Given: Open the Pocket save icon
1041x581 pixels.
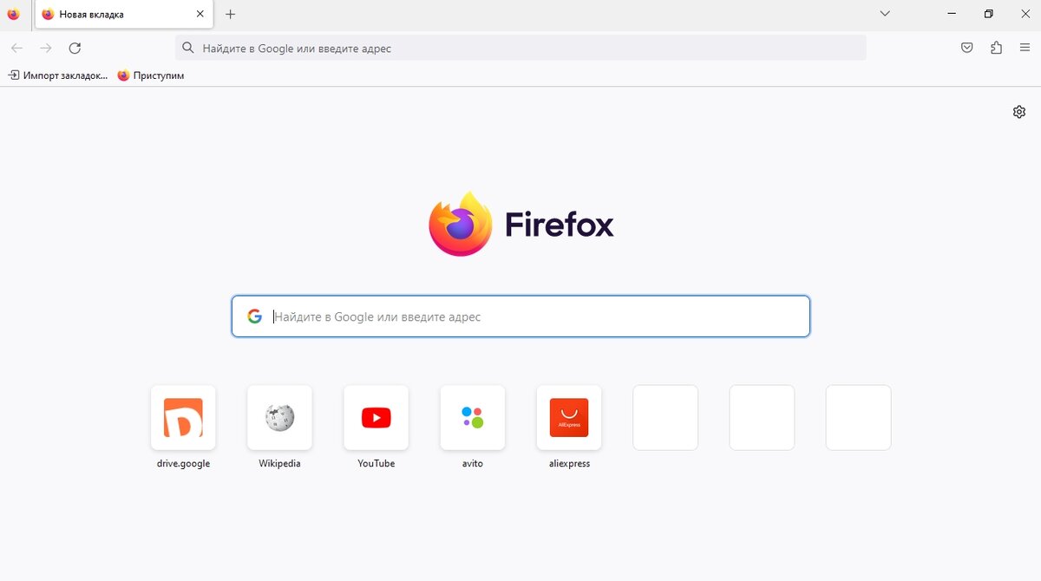Looking at the screenshot, I should pyautogui.click(x=966, y=48).
